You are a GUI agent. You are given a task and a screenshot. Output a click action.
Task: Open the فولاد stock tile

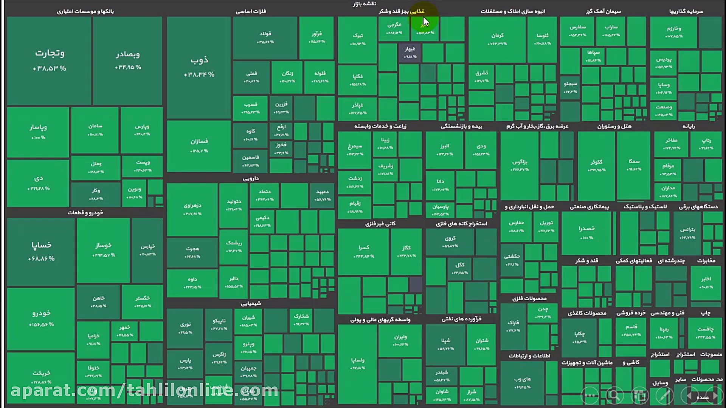click(x=265, y=37)
